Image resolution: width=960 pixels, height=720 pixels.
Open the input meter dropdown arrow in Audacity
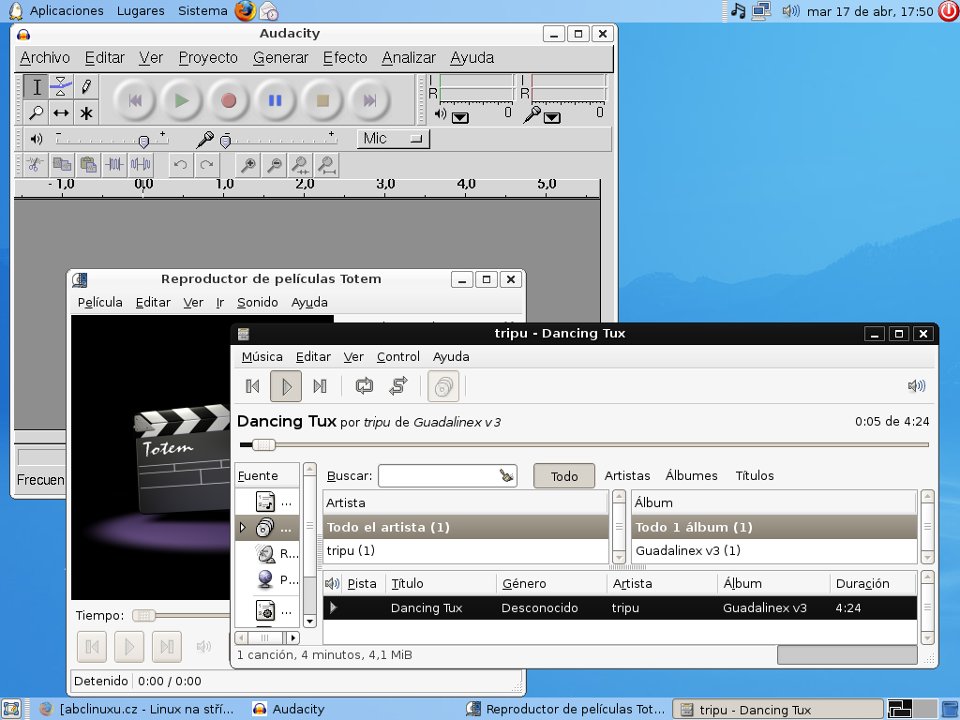[551, 117]
